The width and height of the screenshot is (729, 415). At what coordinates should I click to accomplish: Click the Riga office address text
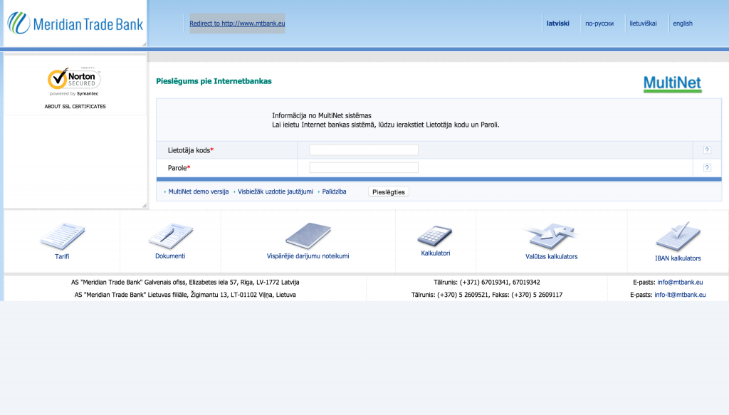pyautogui.click(x=185, y=282)
